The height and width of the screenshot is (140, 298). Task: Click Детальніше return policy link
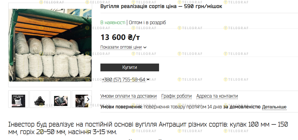(x=274, y=107)
